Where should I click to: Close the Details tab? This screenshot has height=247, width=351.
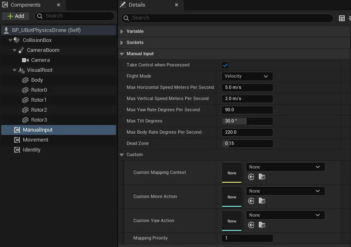(177, 5)
